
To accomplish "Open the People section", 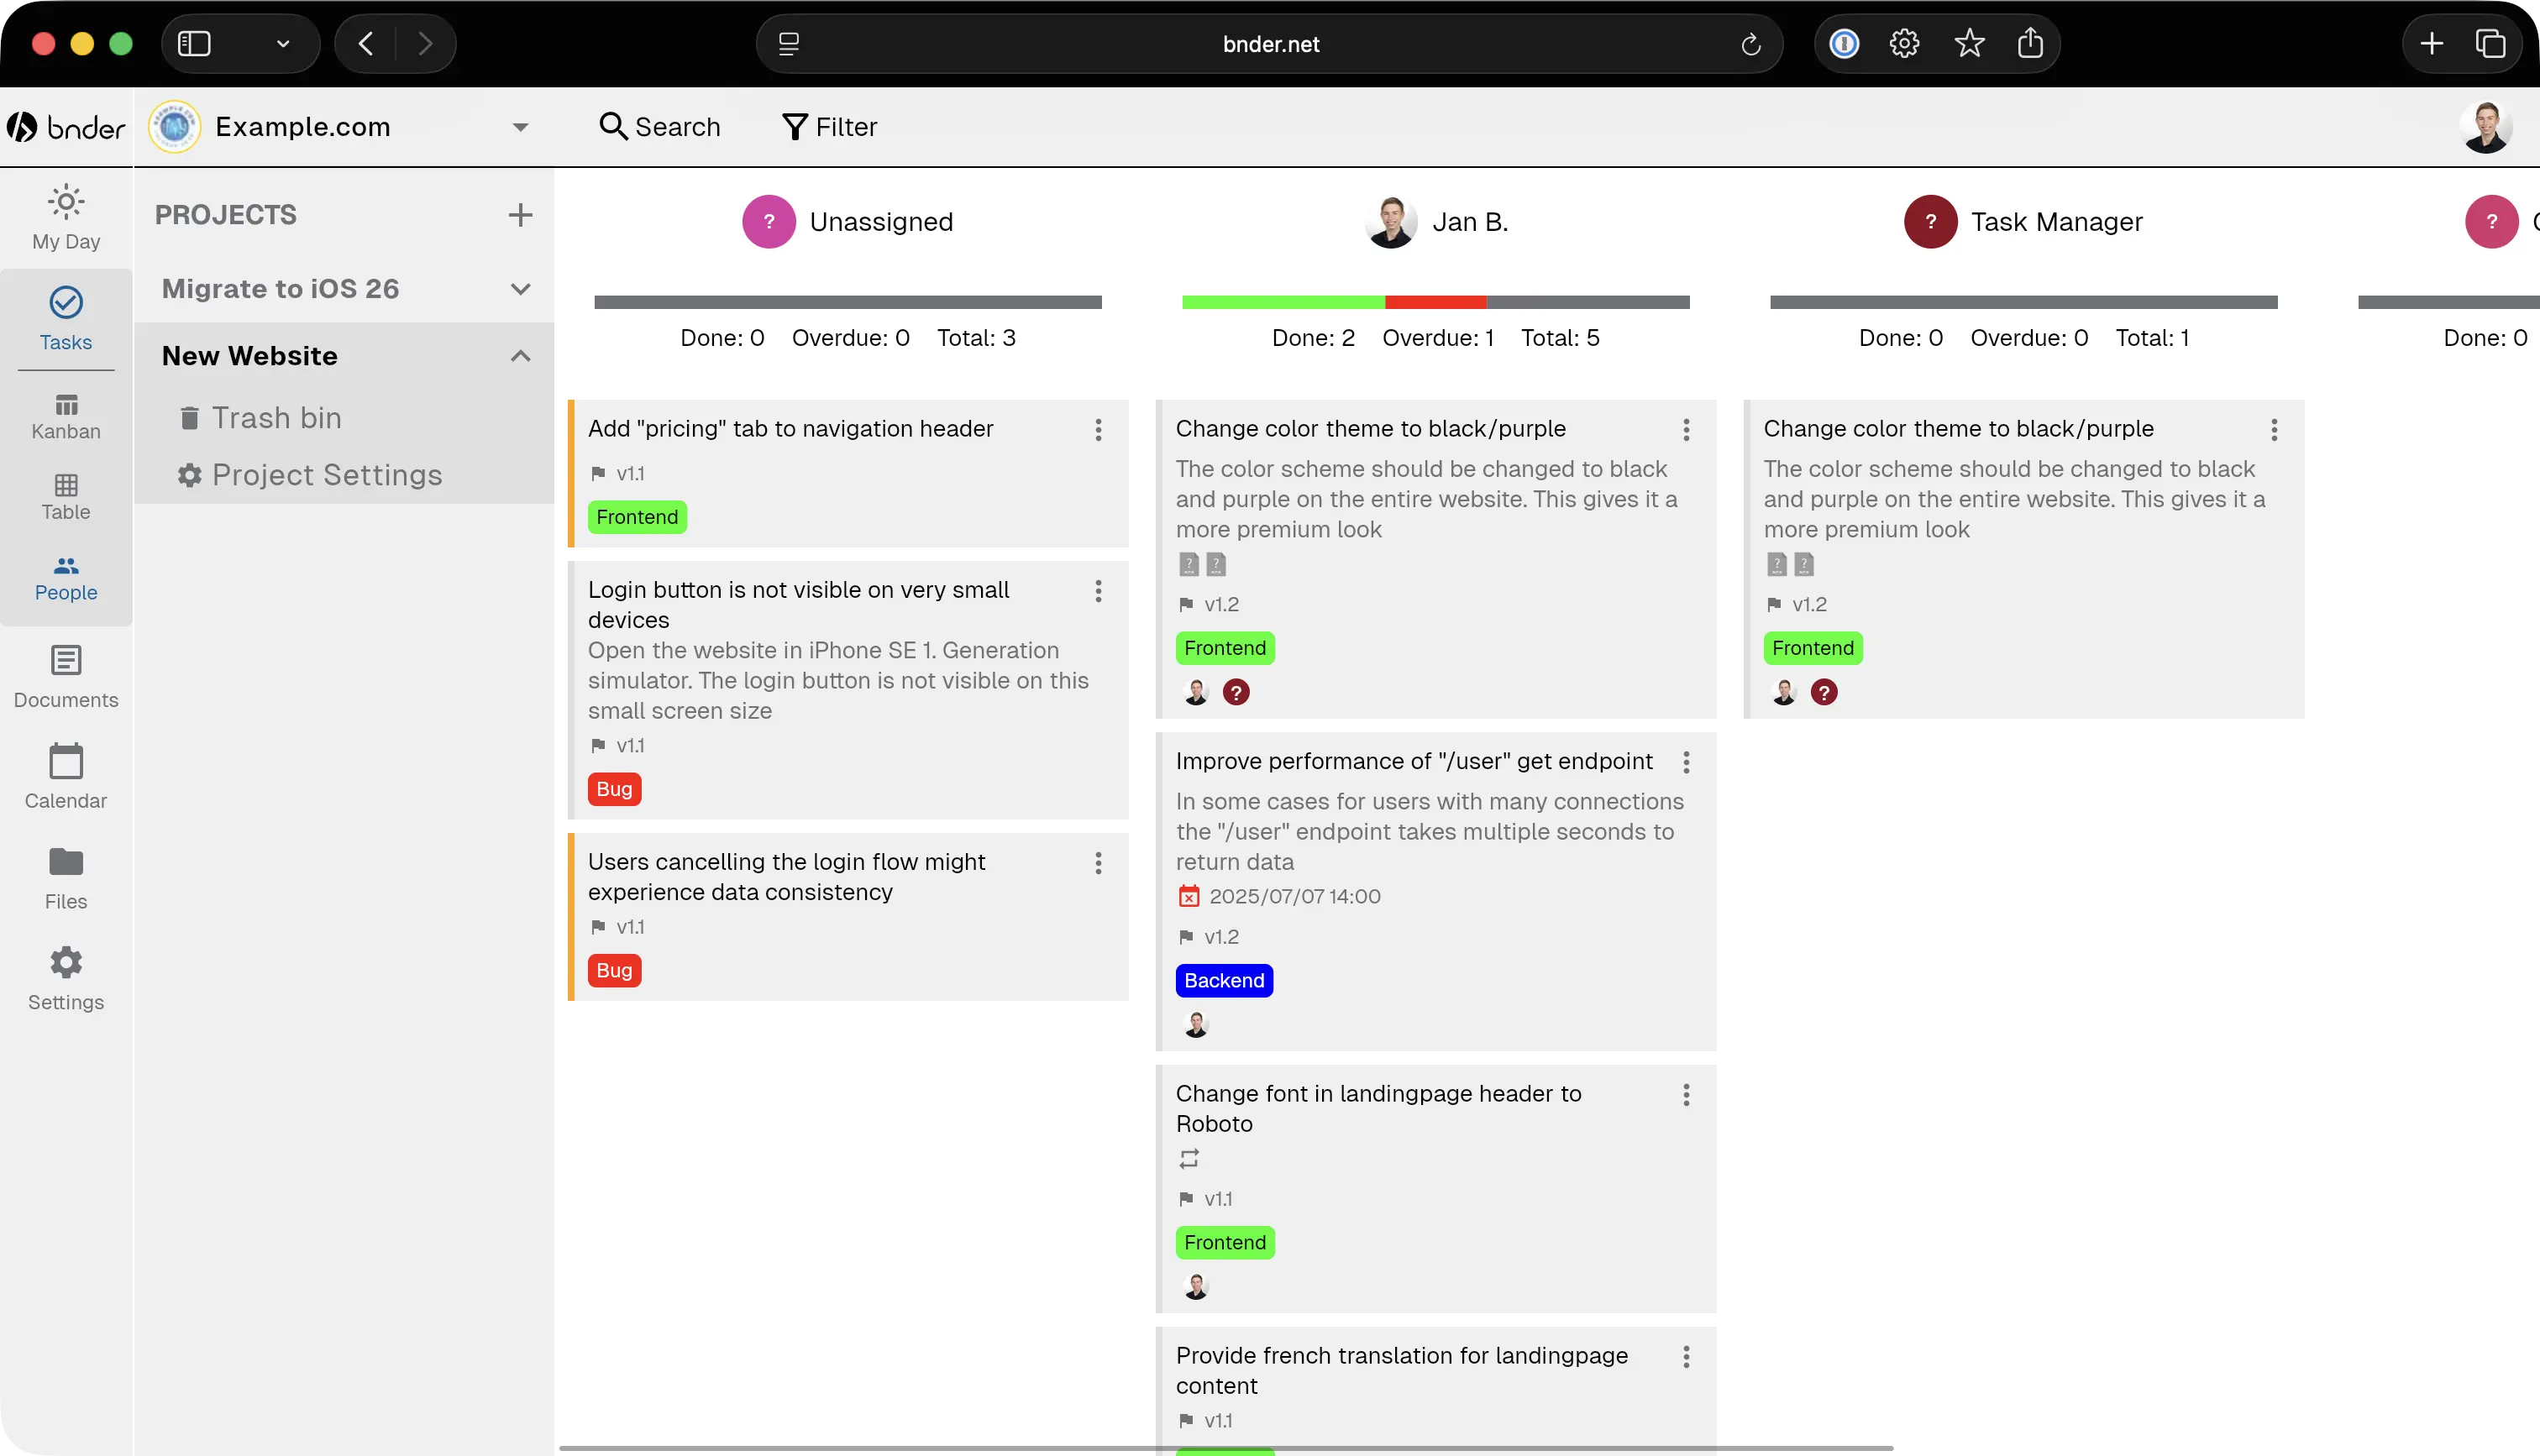I will (x=65, y=578).
